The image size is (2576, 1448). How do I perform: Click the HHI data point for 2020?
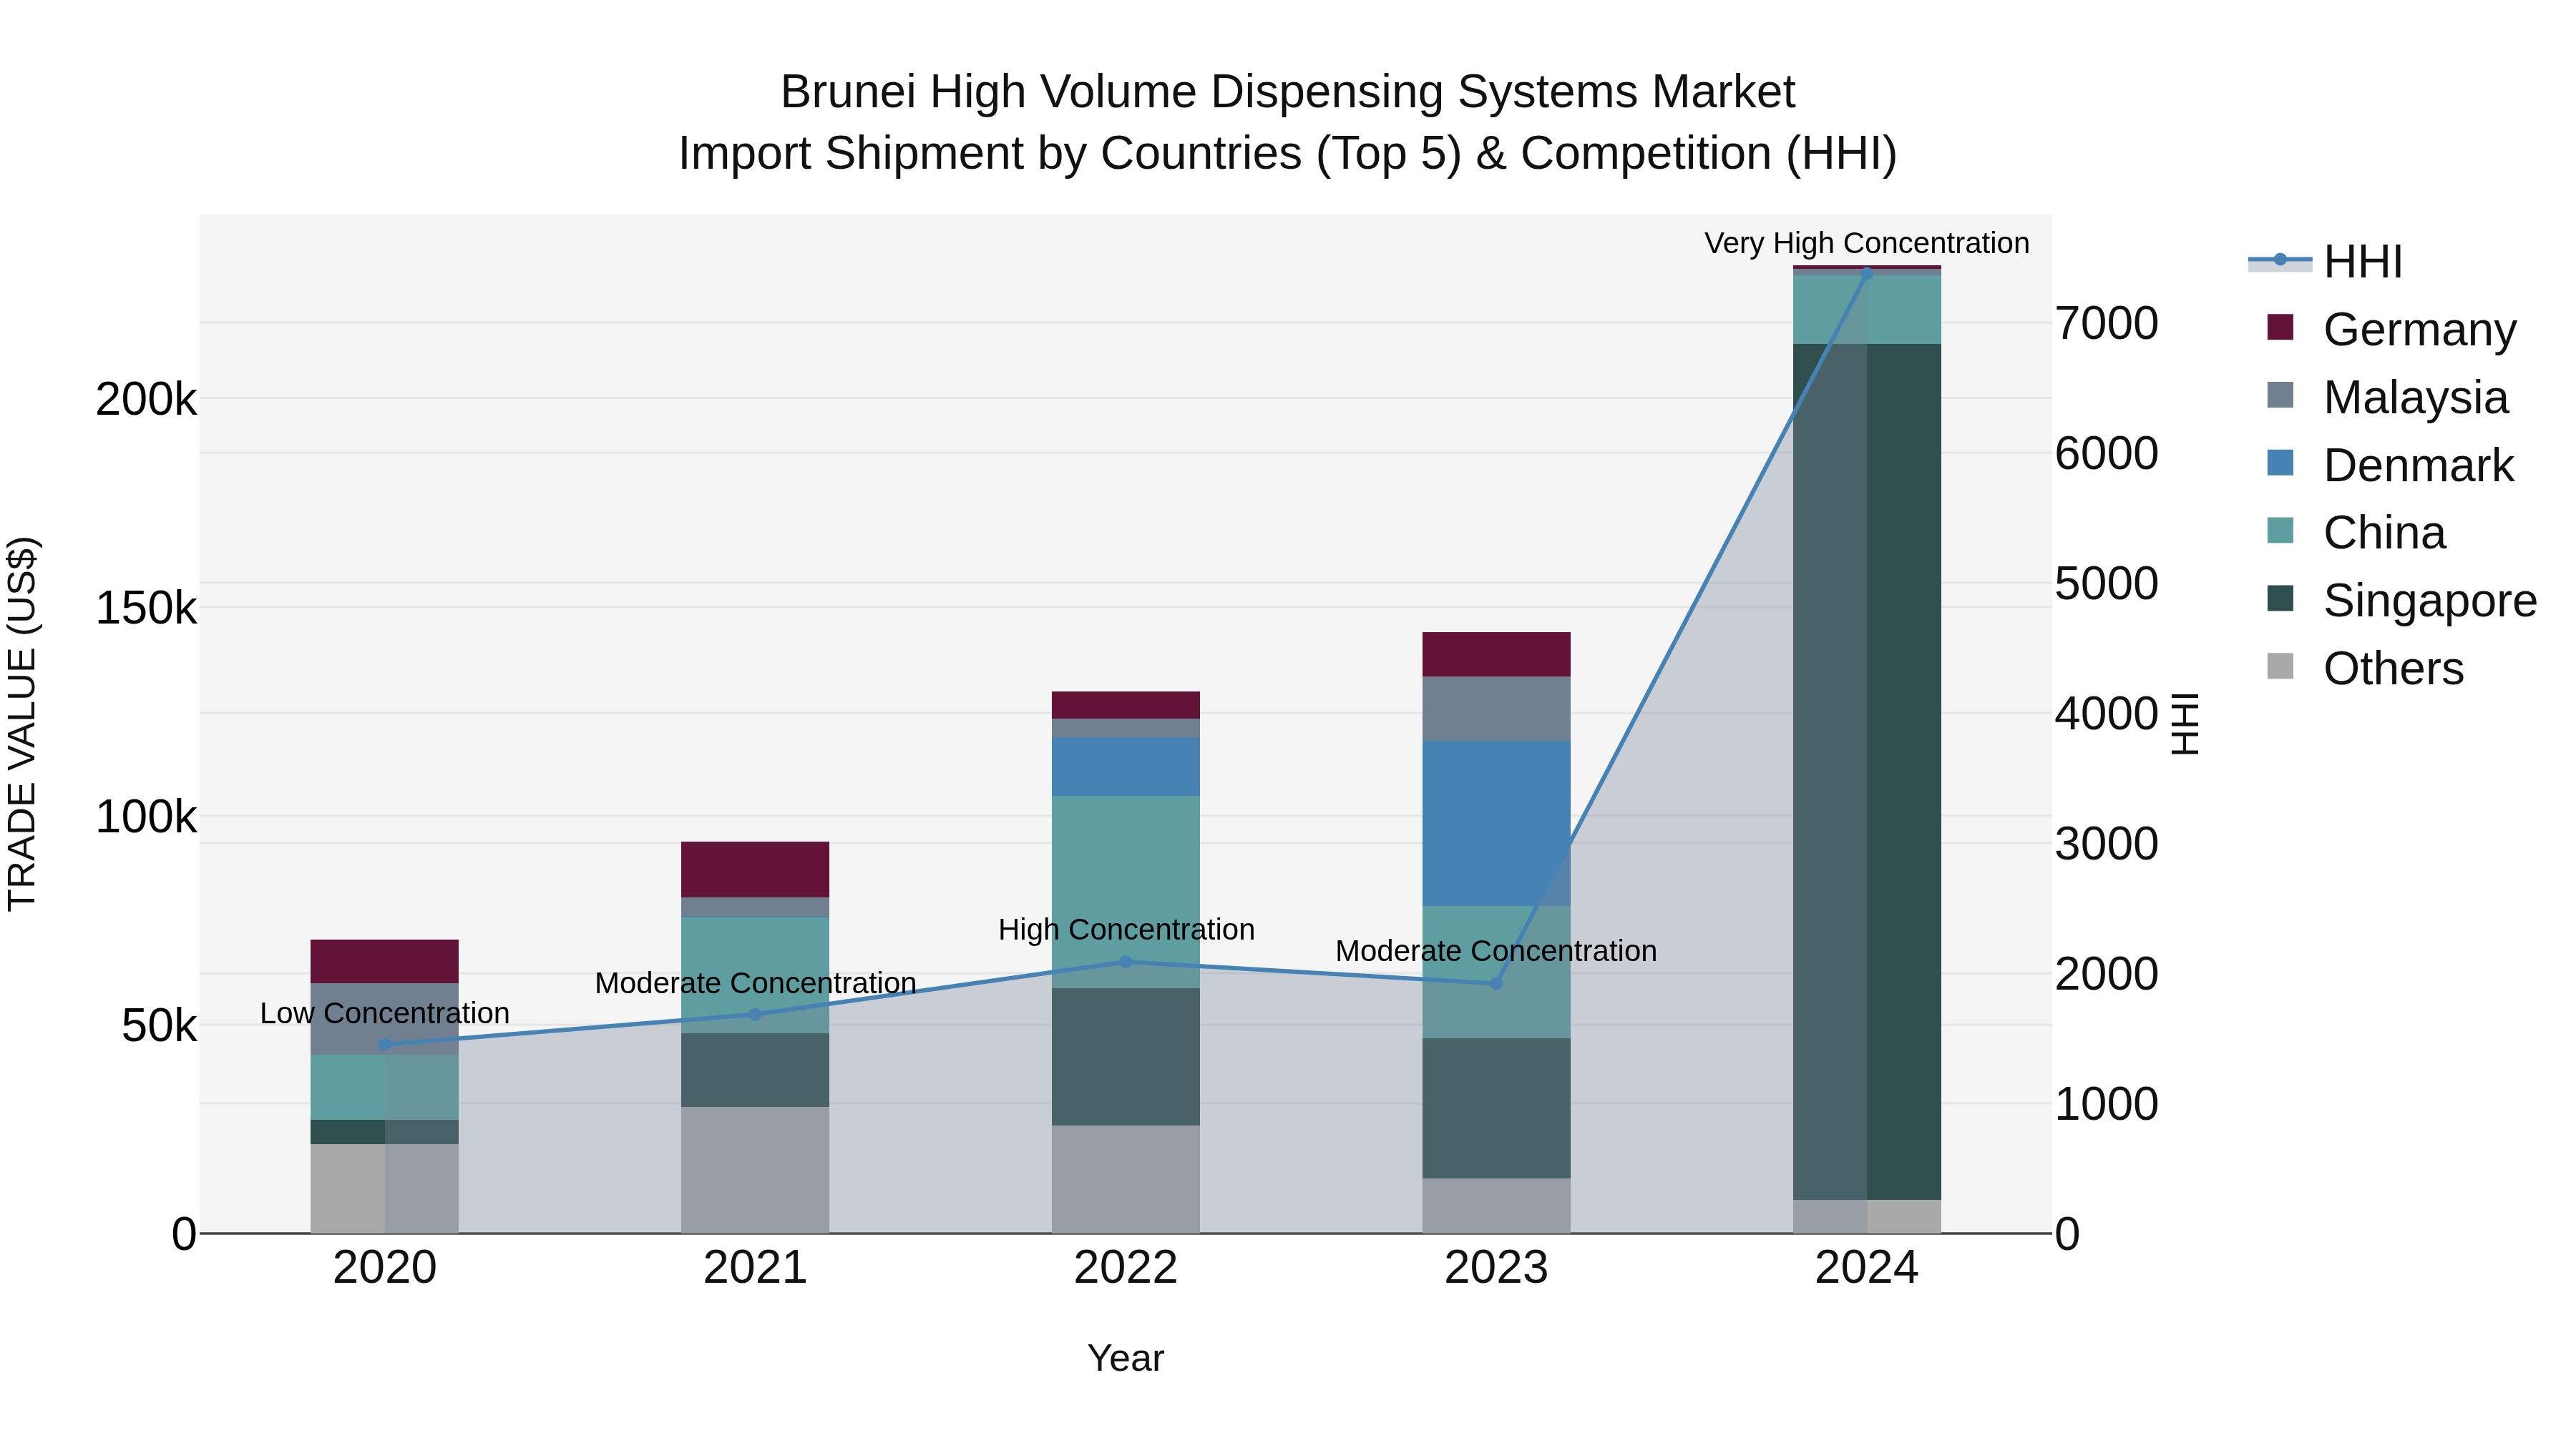pos(385,1044)
